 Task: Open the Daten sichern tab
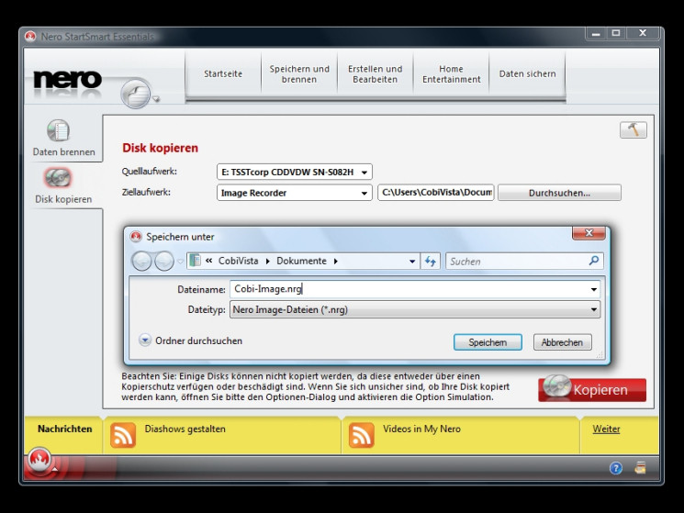[x=527, y=73]
